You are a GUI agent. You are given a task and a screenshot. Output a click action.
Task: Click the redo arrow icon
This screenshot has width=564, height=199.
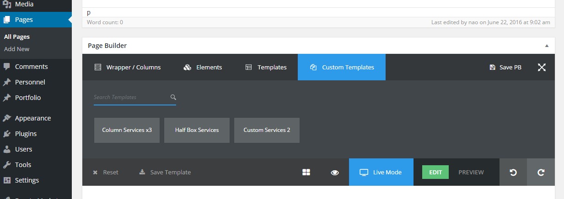(541, 172)
